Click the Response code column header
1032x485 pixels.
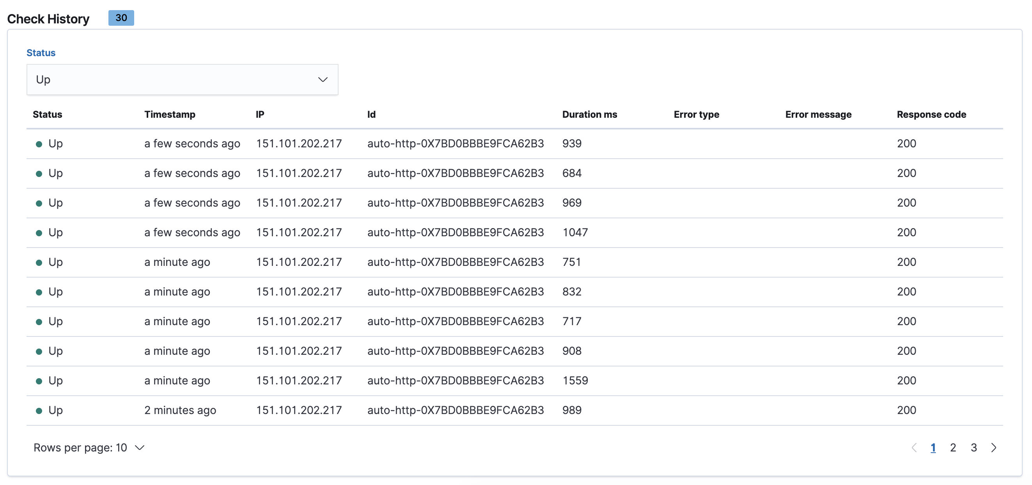(931, 115)
